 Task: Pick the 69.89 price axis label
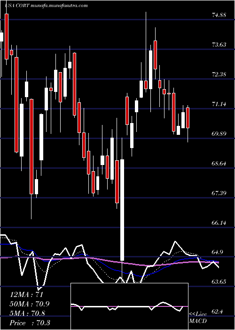click(x=219, y=133)
